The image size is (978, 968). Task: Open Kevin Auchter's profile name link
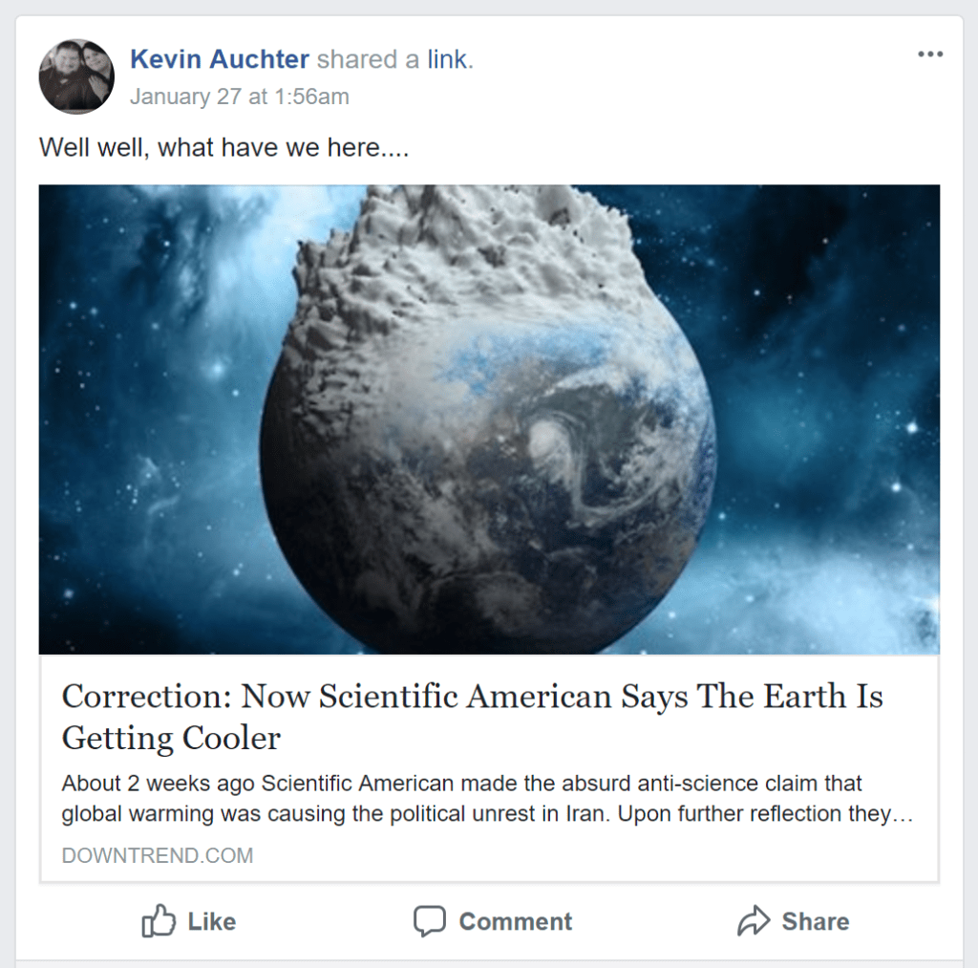click(220, 59)
